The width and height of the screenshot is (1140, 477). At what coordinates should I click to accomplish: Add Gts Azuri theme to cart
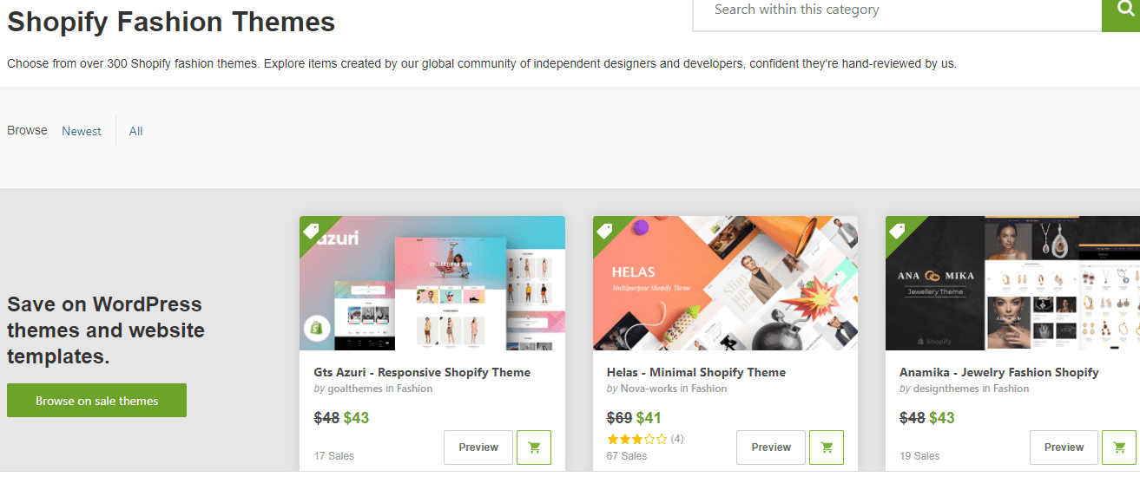pyautogui.click(x=534, y=448)
